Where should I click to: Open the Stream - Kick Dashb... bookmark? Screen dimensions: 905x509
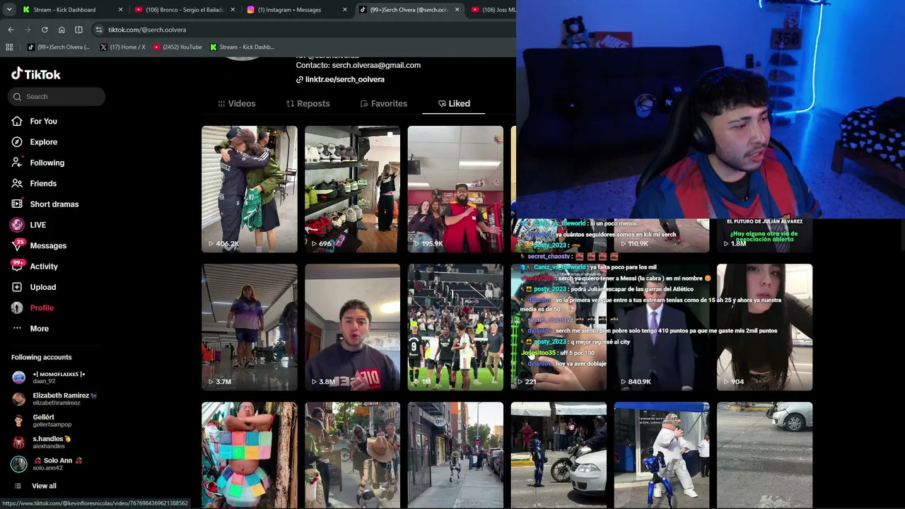coord(242,47)
